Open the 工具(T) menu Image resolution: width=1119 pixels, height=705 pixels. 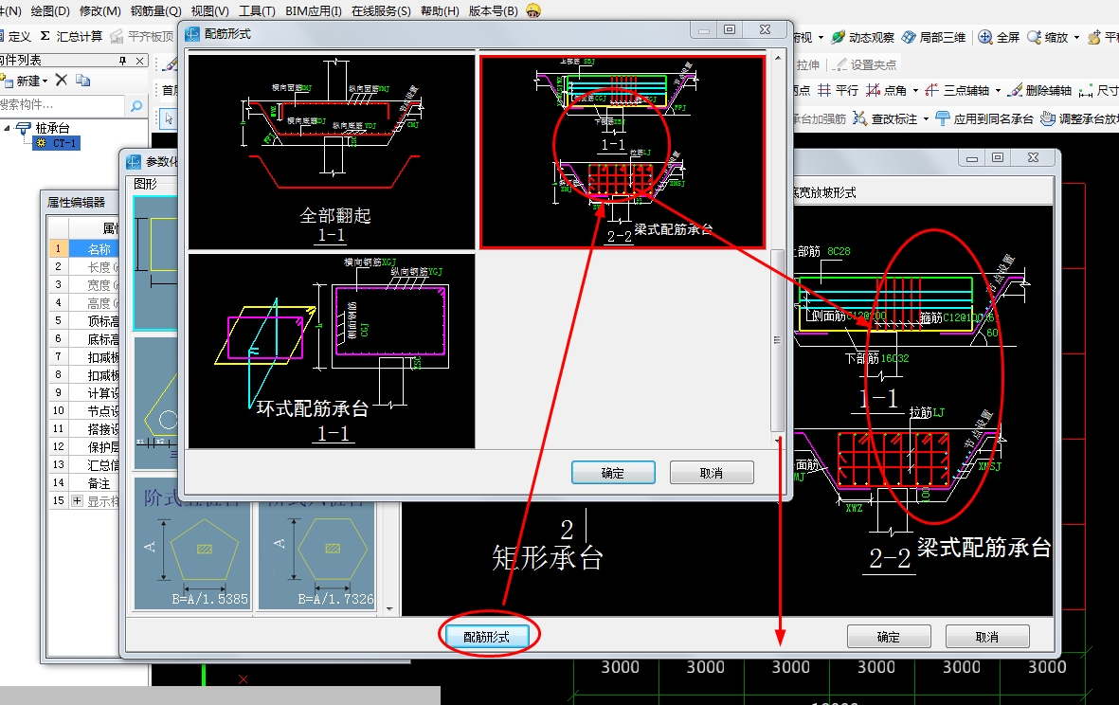coord(257,10)
